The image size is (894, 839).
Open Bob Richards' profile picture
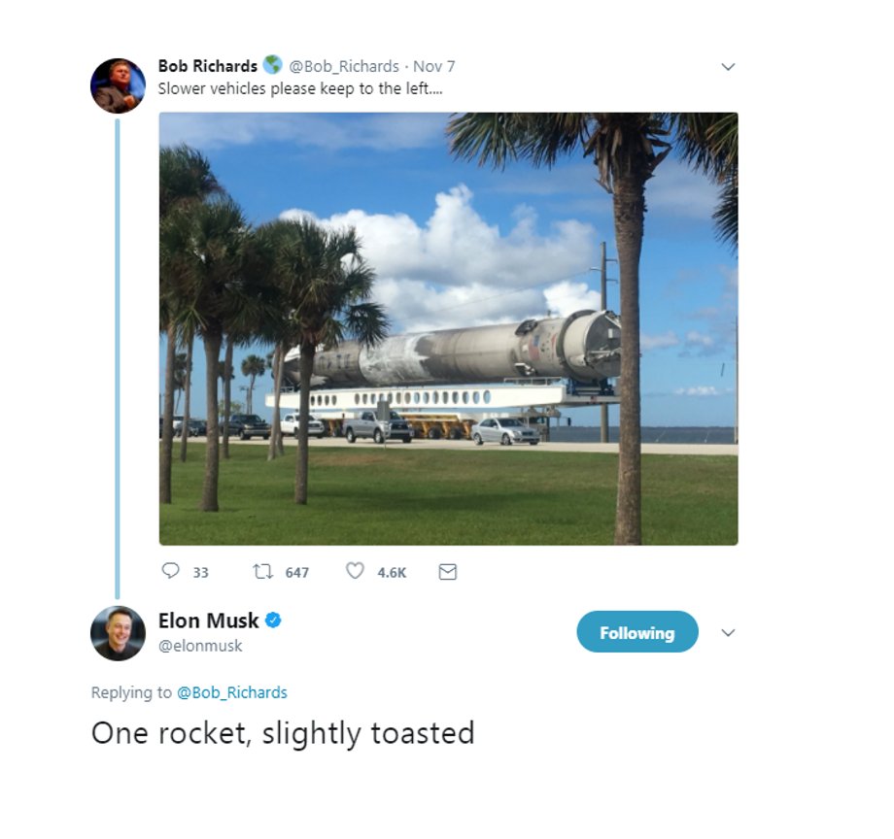point(118,85)
